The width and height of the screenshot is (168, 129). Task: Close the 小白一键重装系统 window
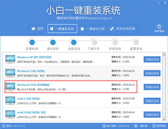[x=165, y=3]
